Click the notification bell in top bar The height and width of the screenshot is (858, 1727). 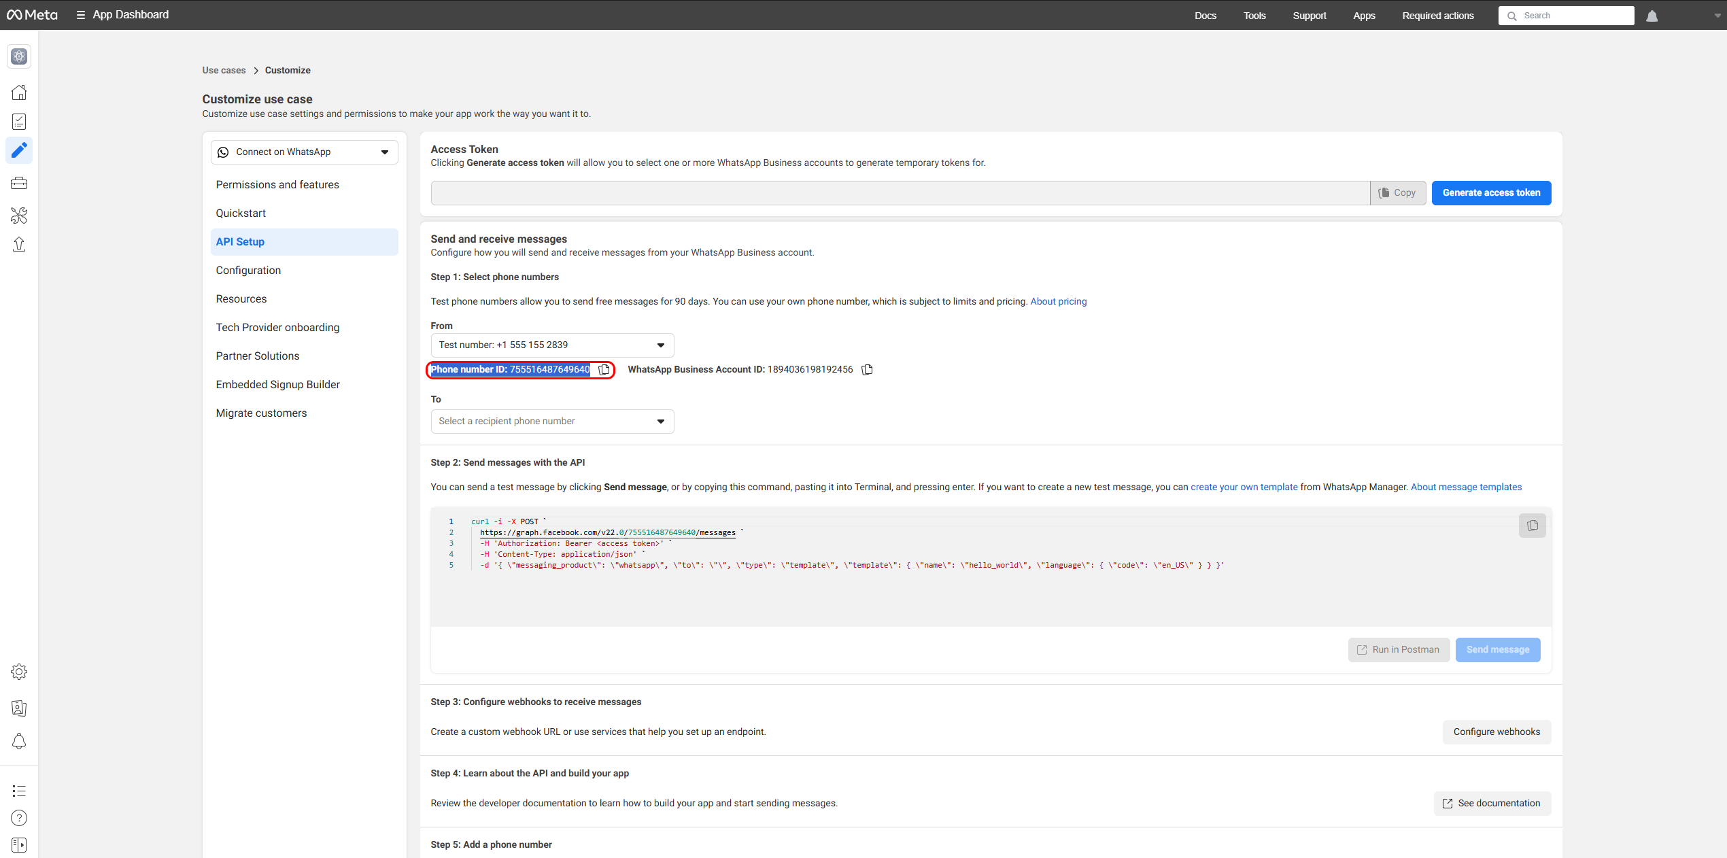click(1652, 16)
